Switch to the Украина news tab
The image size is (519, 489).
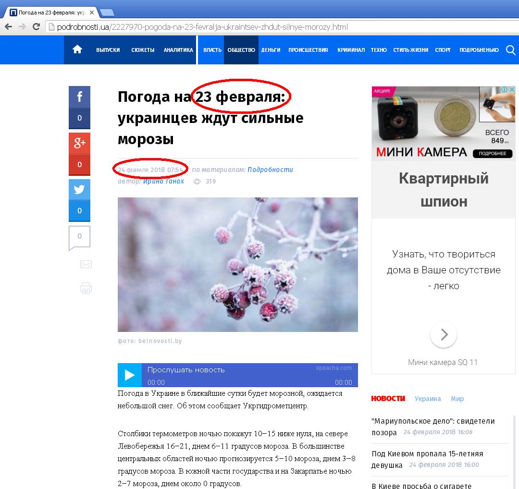pyautogui.click(x=428, y=399)
